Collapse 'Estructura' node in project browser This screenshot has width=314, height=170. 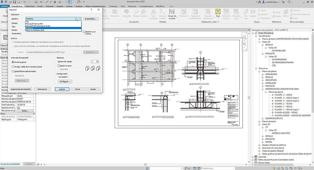tap(256, 68)
